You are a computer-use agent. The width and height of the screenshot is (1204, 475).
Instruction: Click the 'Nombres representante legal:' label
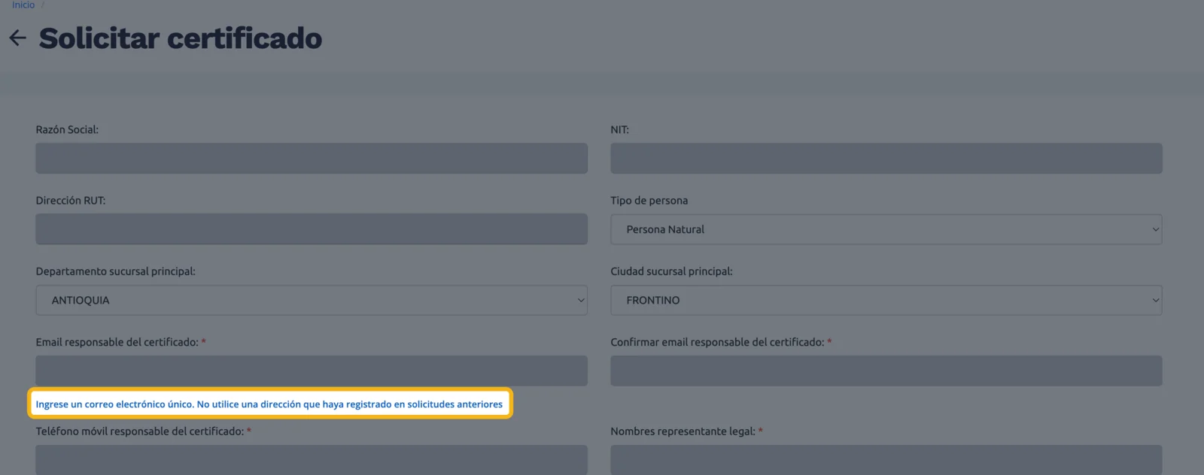683,431
